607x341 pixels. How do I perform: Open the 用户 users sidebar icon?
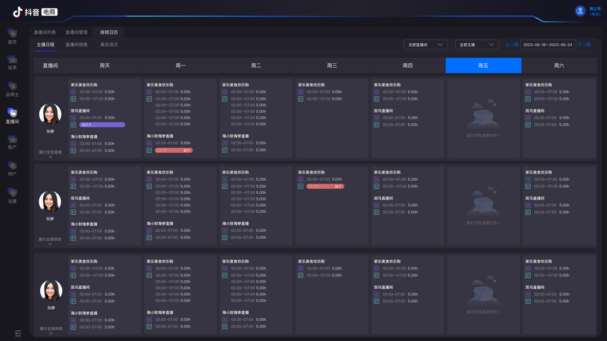13,166
